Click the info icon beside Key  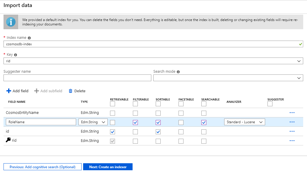(x=14, y=55)
